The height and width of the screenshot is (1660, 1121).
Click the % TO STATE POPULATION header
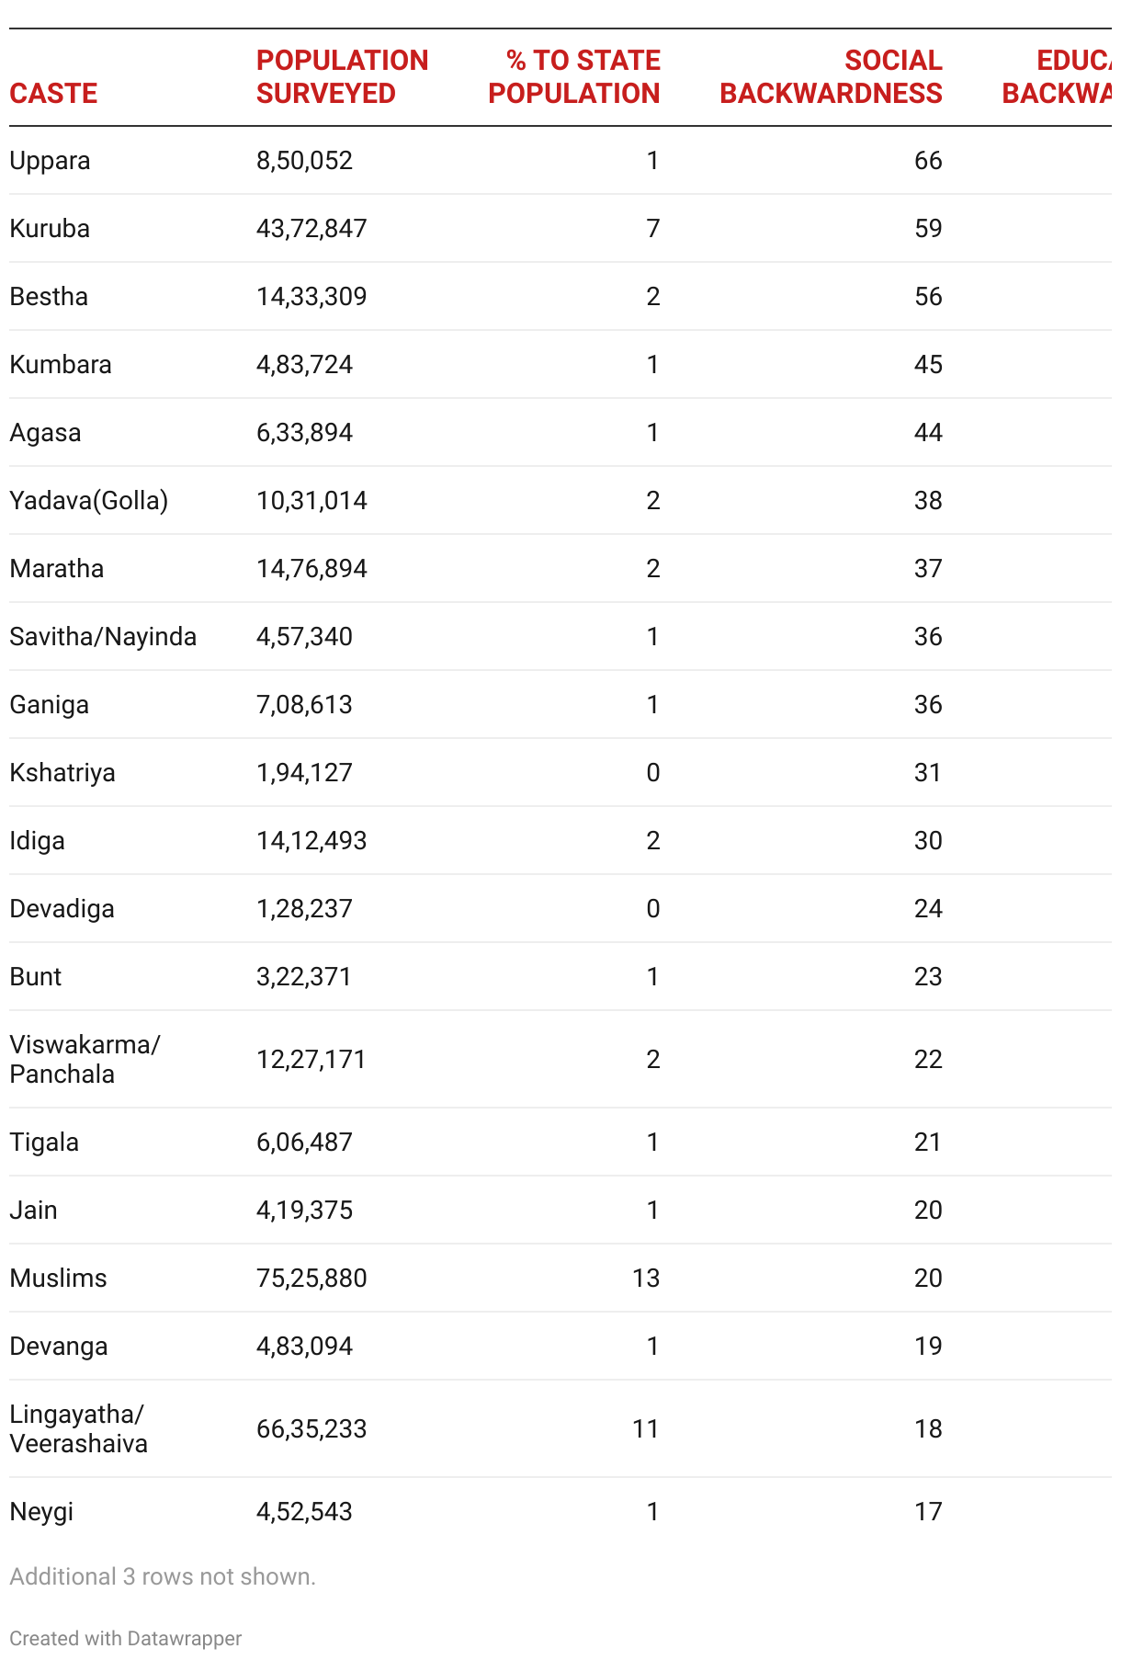[574, 77]
